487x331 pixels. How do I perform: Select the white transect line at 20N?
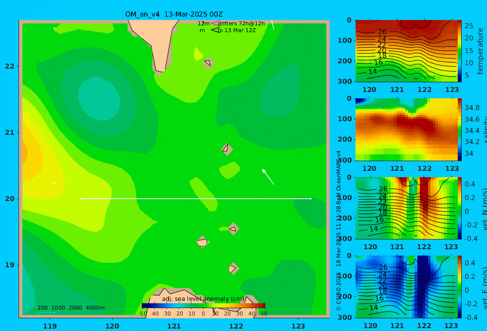(x=196, y=199)
